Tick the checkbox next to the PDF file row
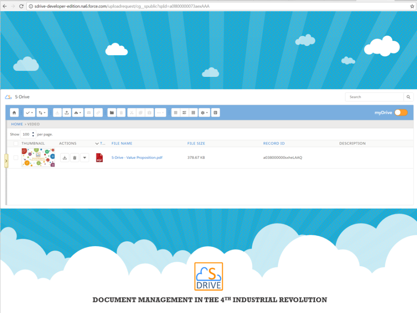This screenshot has height=313, width=417. coord(16,158)
